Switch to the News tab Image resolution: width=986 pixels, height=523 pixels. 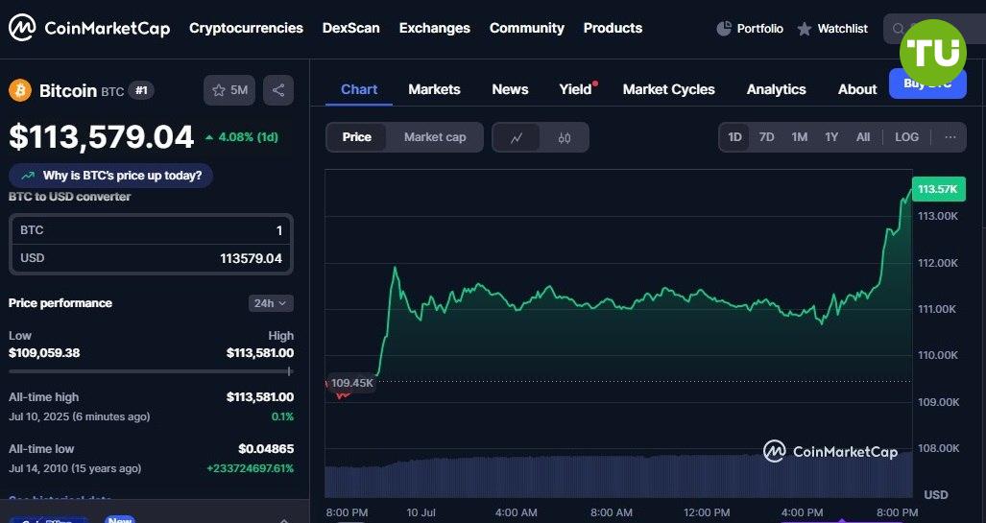coord(510,89)
